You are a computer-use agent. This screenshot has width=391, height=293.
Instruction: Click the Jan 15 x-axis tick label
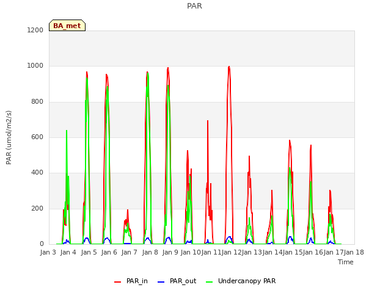pyautogui.click(x=293, y=252)
